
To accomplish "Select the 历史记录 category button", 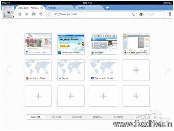I will pyautogui.click(x=35, y=117).
